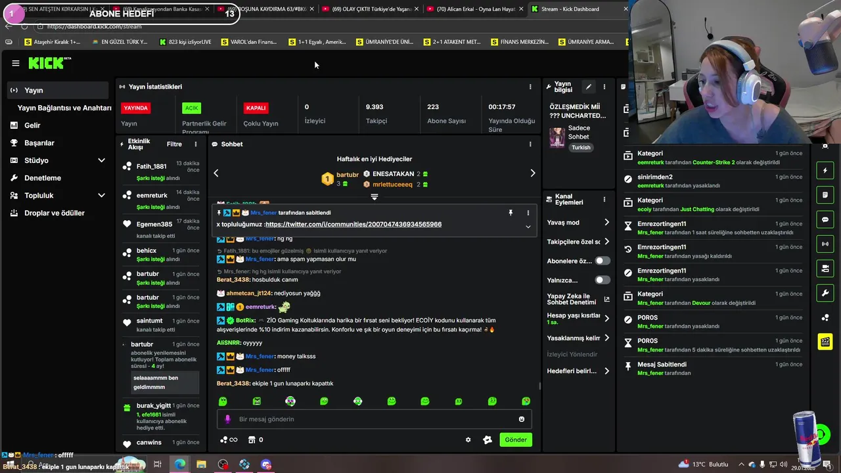
Task: Click the Sadece Sohbet category thumbnail
Action: click(557, 137)
